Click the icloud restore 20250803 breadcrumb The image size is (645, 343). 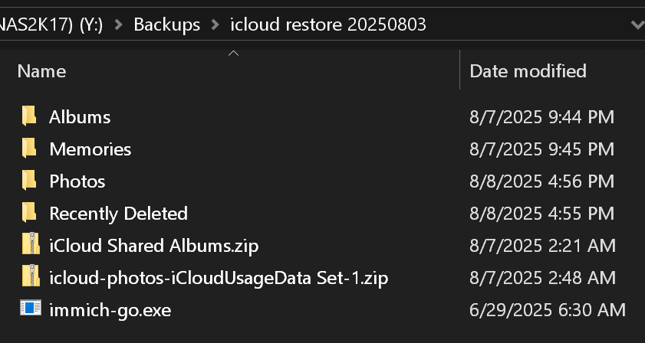pyautogui.click(x=327, y=25)
